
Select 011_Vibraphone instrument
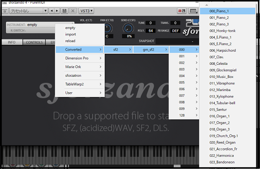coord(227,83)
